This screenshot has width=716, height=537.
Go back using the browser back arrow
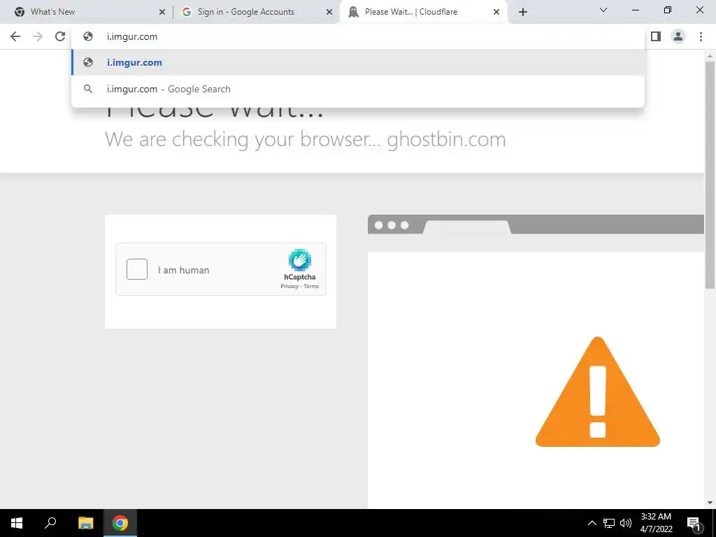click(15, 36)
